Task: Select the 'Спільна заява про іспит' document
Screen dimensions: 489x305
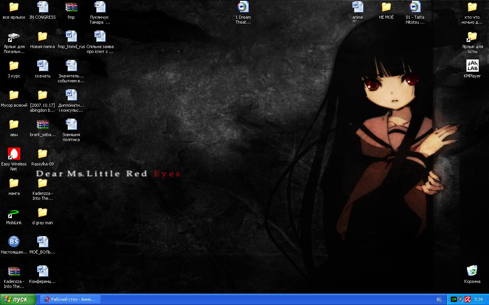Action: pos(100,36)
